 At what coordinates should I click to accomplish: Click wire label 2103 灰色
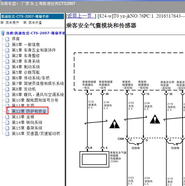click(x=131, y=106)
